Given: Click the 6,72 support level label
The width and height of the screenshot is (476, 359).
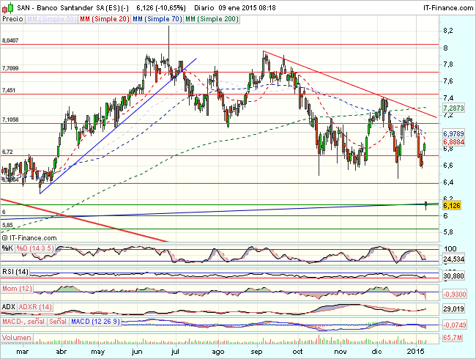Looking at the screenshot, I should (7, 152).
